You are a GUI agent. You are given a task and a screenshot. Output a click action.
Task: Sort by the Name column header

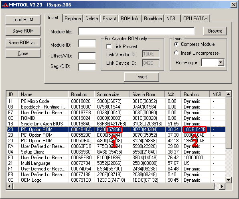coord(43,94)
